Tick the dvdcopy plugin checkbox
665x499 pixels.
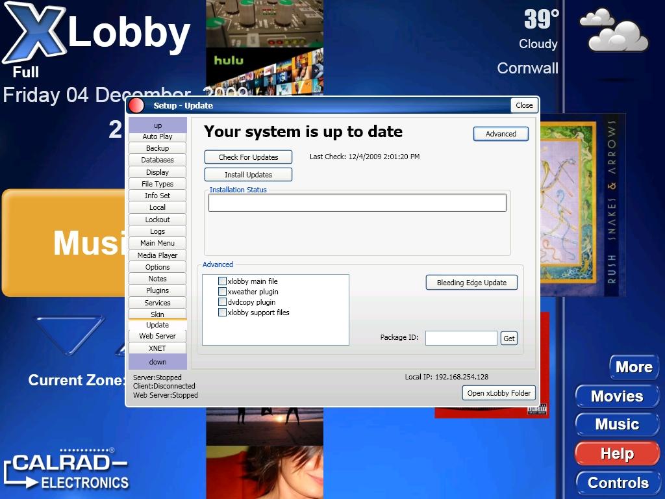point(223,302)
